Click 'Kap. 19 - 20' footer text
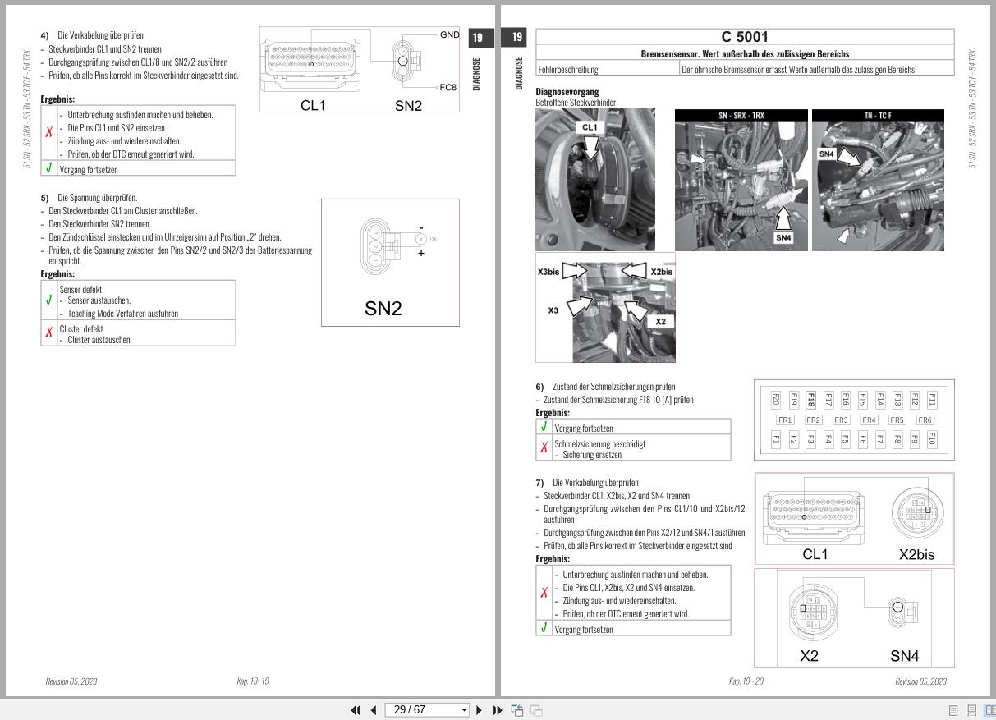Screen dimensions: 996x720 point(746,681)
